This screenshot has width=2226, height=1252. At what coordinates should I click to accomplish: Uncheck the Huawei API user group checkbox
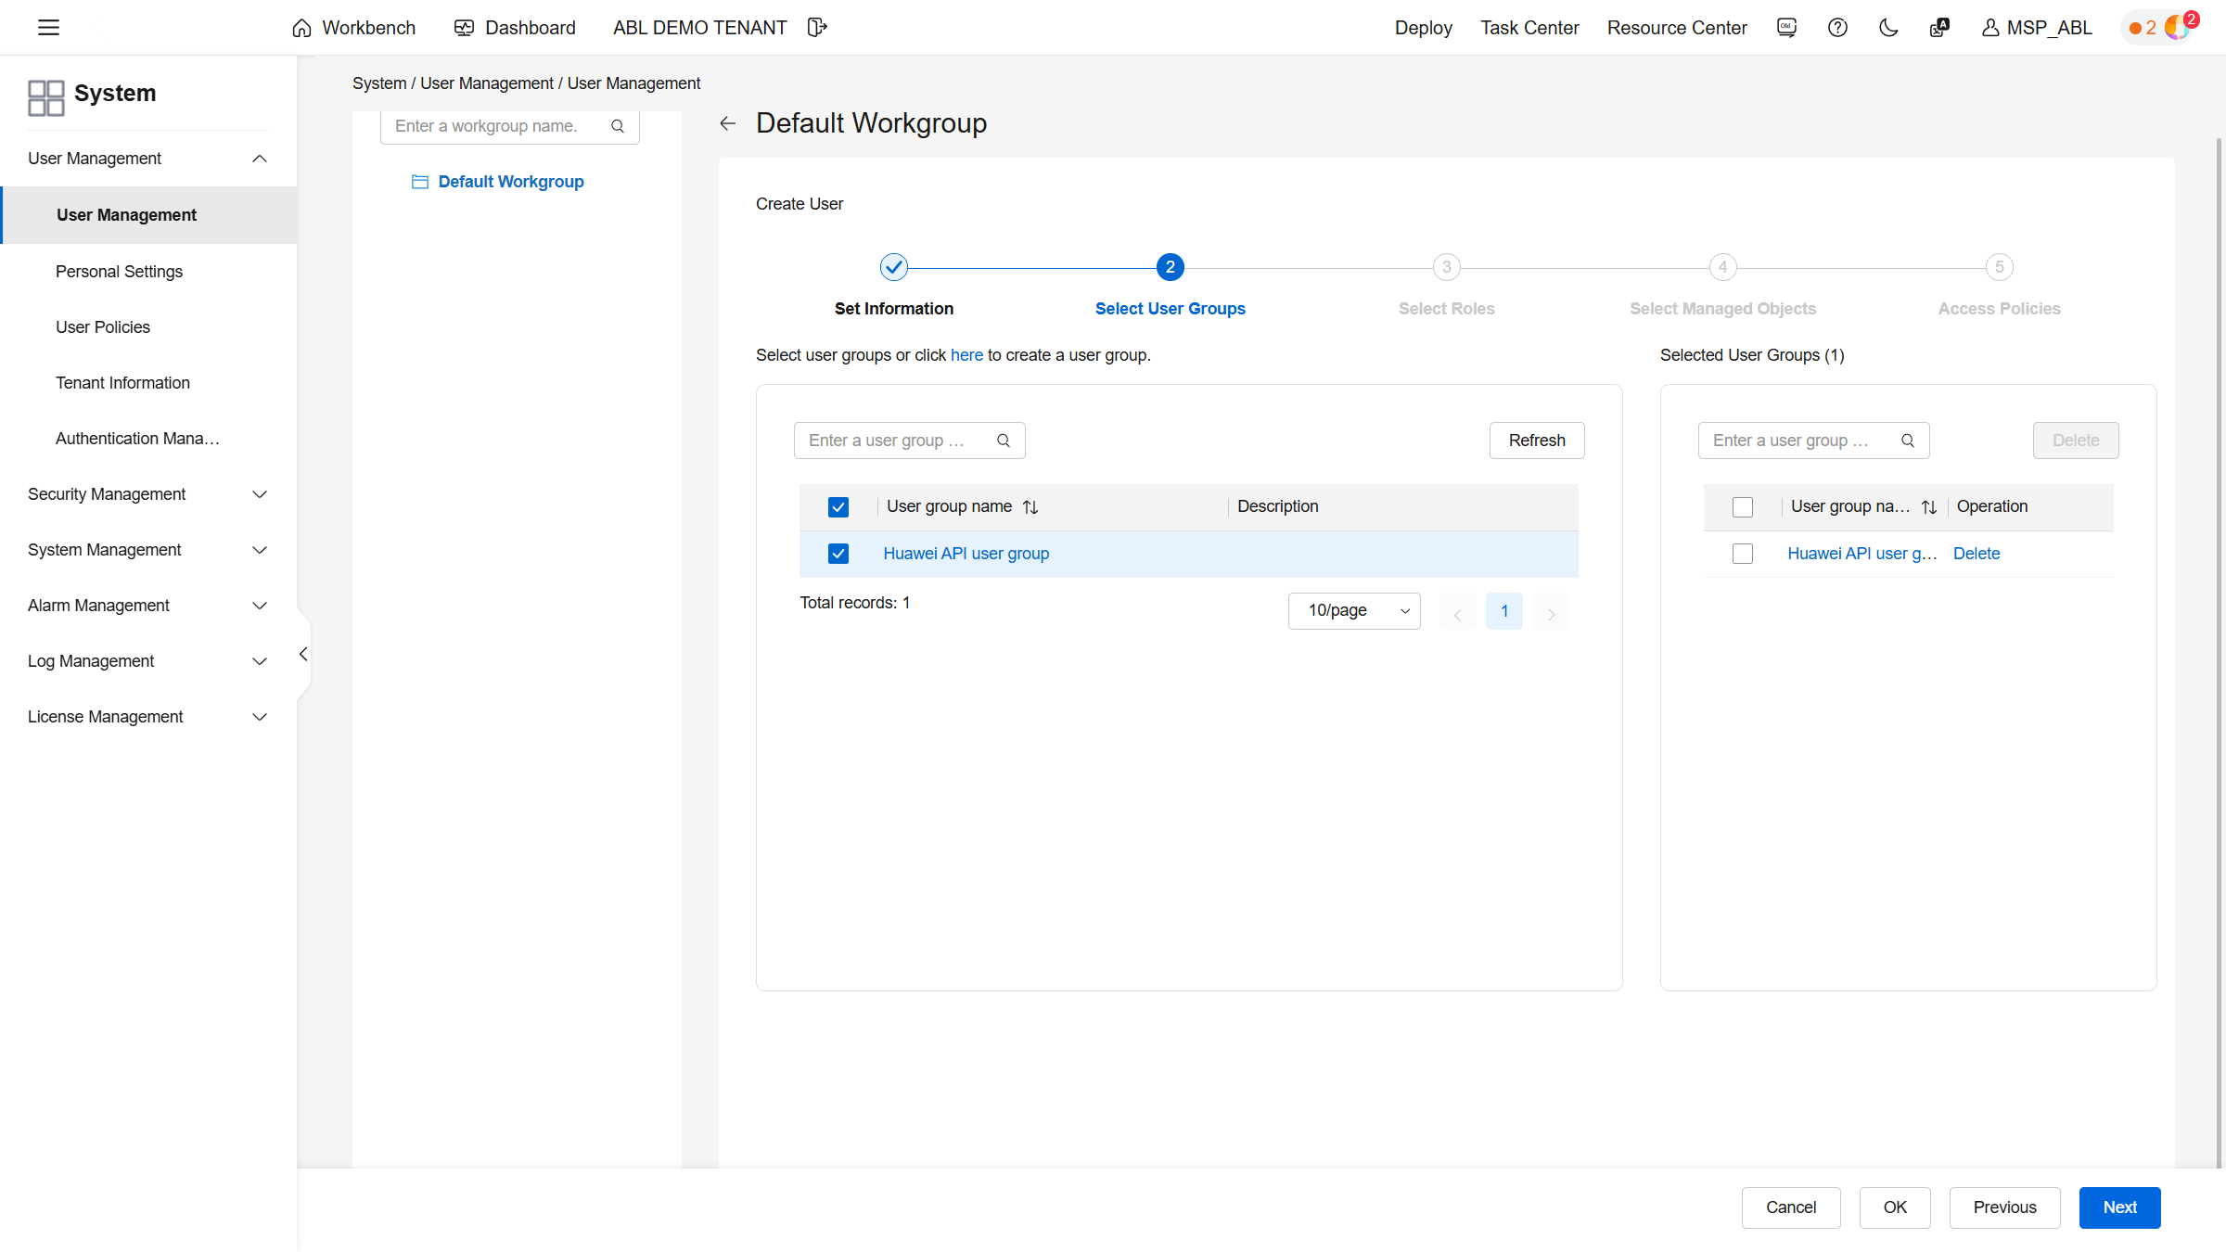pos(838,554)
